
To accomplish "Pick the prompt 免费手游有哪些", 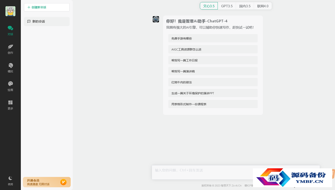I will click(x=213, y=38).
